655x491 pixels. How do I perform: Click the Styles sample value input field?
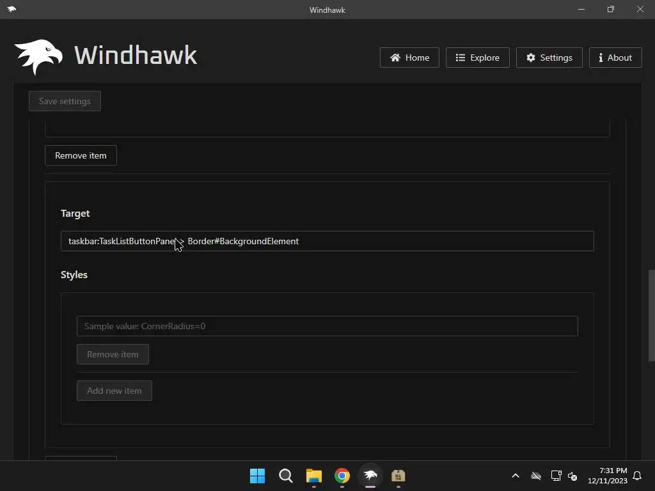tap(327, 326)
